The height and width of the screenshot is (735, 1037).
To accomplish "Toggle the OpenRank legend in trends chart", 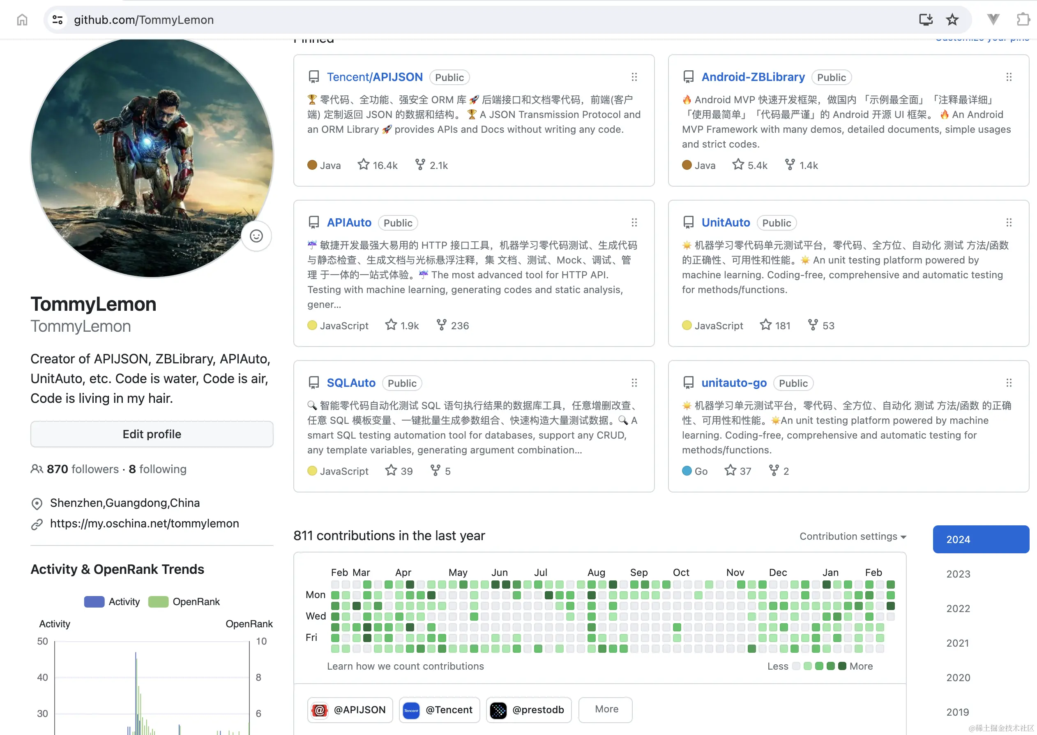I will coord(184,601).
